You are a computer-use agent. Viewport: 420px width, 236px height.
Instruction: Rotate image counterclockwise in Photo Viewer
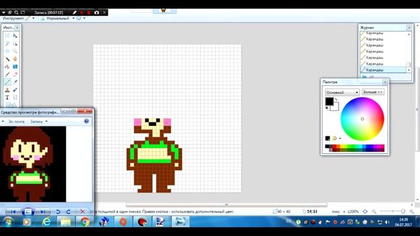click(x=58, y=212)
